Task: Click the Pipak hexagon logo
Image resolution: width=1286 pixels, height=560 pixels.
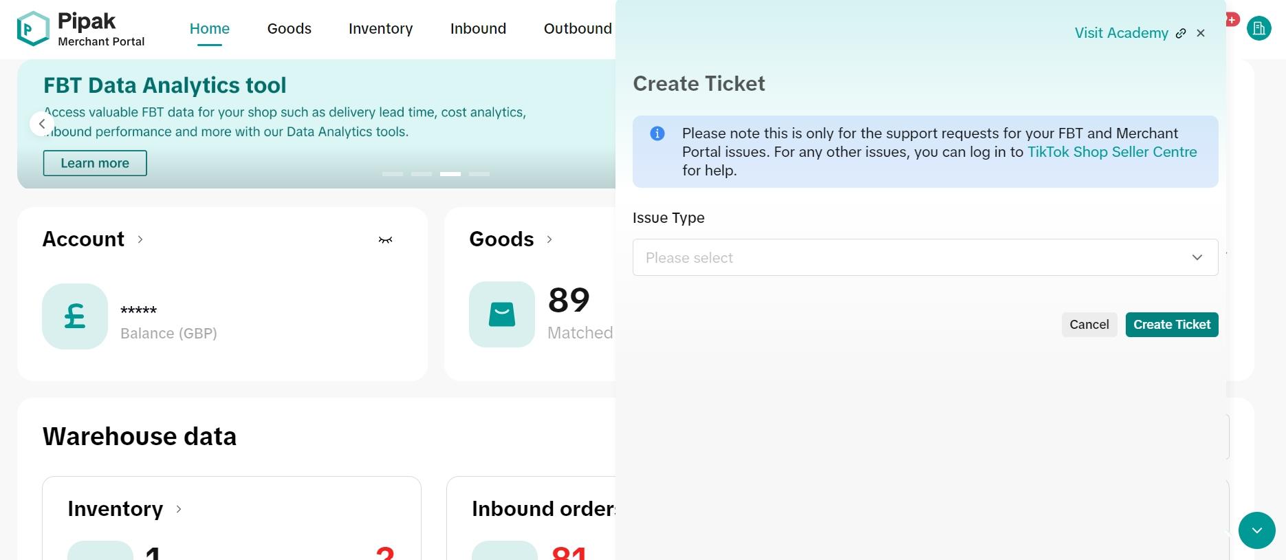Action: point(32,28)
